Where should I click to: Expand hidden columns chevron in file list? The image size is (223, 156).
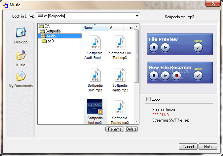click(x=131, y=28)
